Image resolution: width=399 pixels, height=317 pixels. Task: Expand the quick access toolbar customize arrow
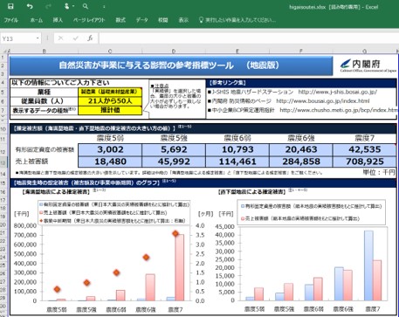click(x=104, y=6)
